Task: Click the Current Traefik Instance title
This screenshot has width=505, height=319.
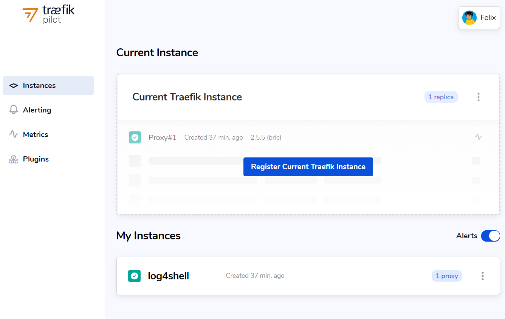Action: 187,97
